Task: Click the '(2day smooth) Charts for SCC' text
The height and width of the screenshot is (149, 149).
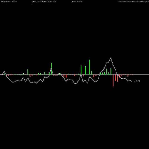Action: pos(44,2)
